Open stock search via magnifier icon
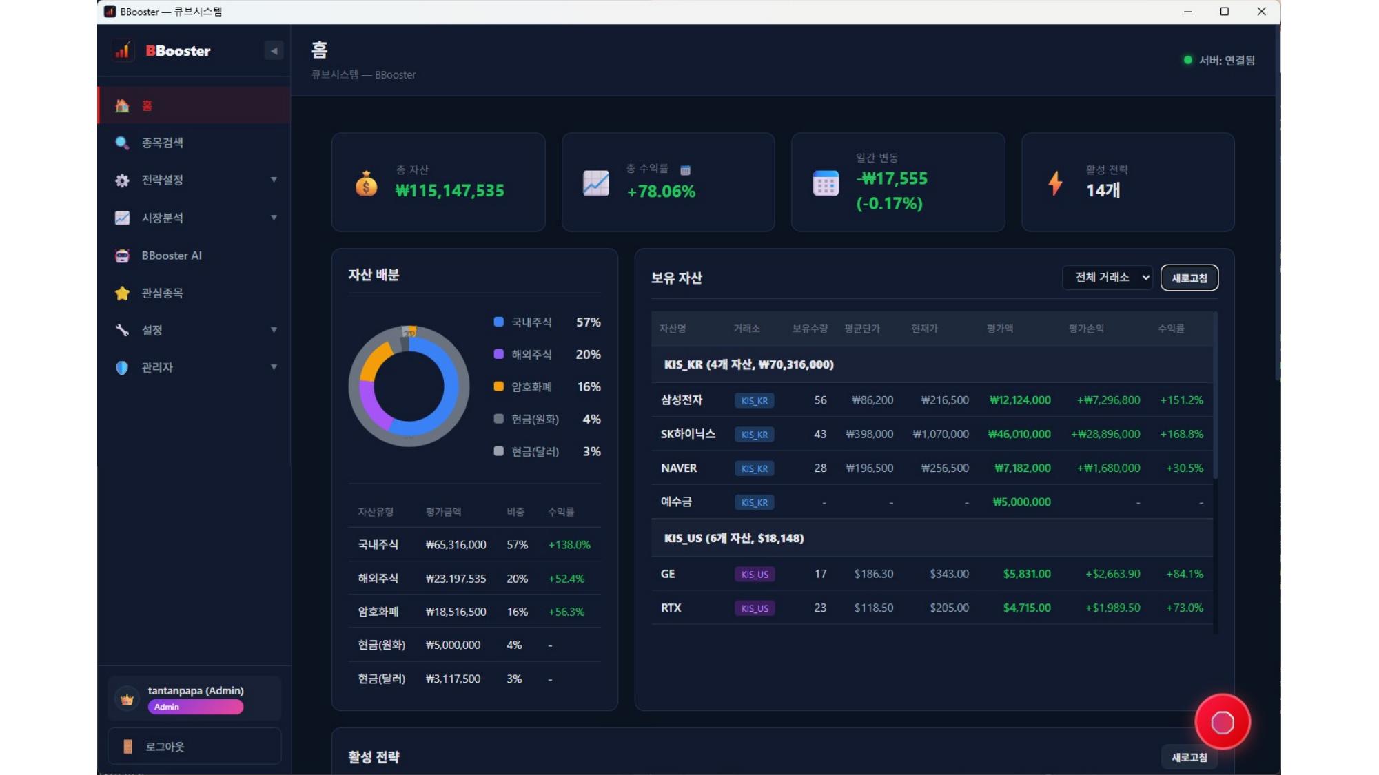Image resolution: width=1379 pixels, height=775 pixels. [122, 143]
